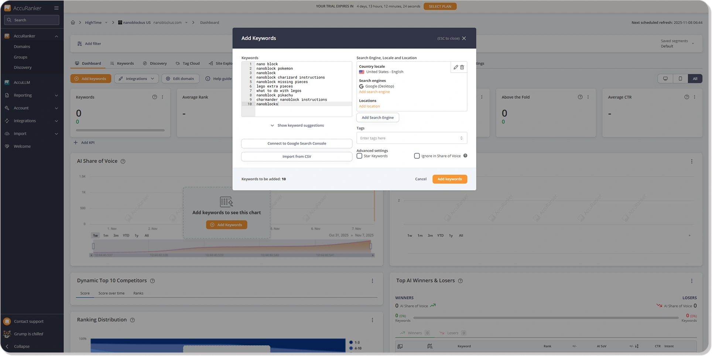
Task: Open Saved segments dropdown
Action: pos(678,44)
